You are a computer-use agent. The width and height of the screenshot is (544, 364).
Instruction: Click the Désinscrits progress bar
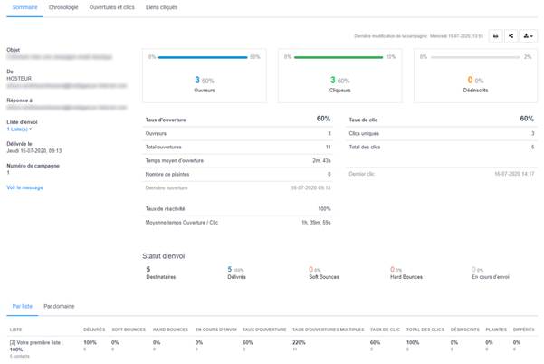(x=472, y=57)
